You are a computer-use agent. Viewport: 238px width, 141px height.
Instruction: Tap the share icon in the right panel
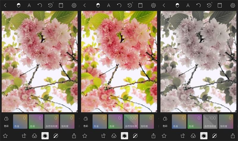tap(233, 136)
